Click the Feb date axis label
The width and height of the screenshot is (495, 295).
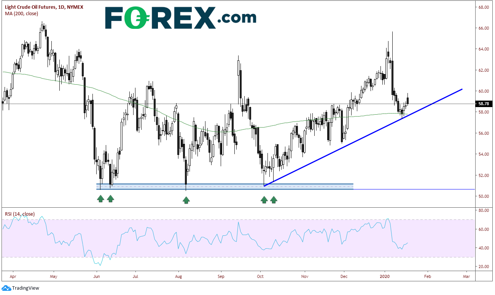427,277
